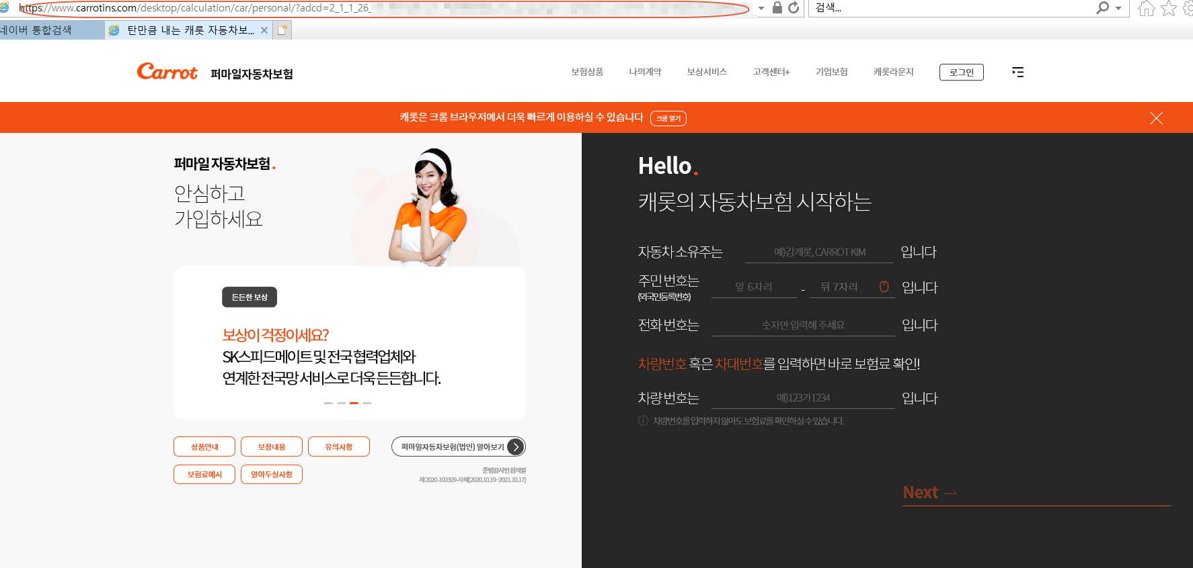Screen dimensions: 1193x568
Task: Open 퍼마일자동차보험(법인) 알아보기 link
Action: click(458, 446)
